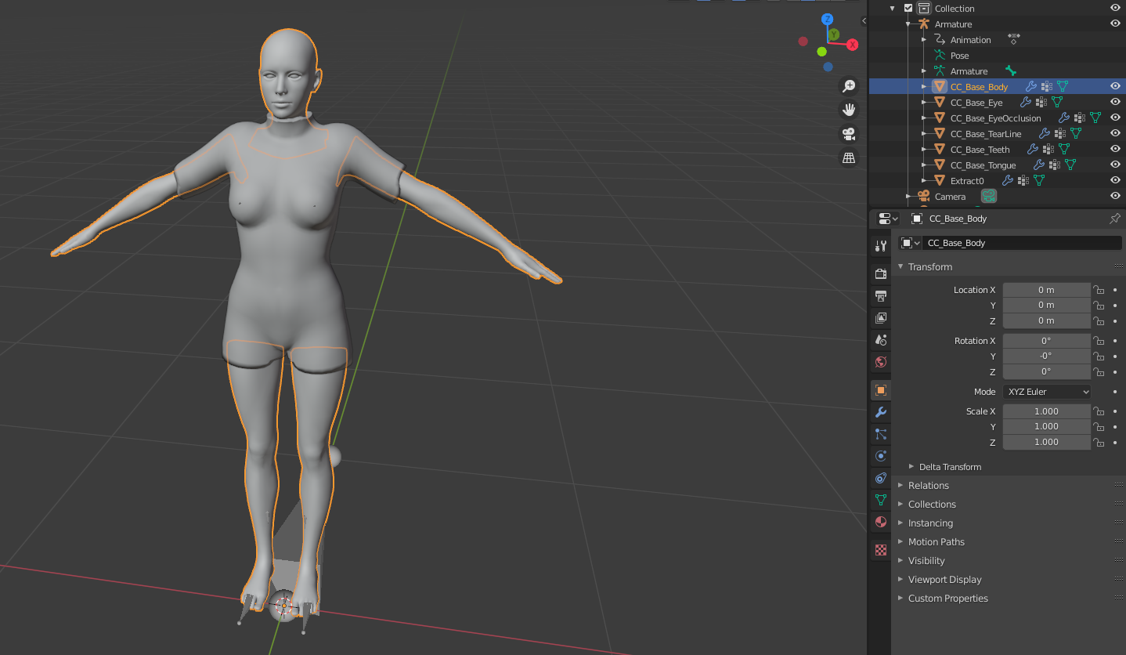Hide CC_Base_Body in viewport

(x=1115, y=86)
